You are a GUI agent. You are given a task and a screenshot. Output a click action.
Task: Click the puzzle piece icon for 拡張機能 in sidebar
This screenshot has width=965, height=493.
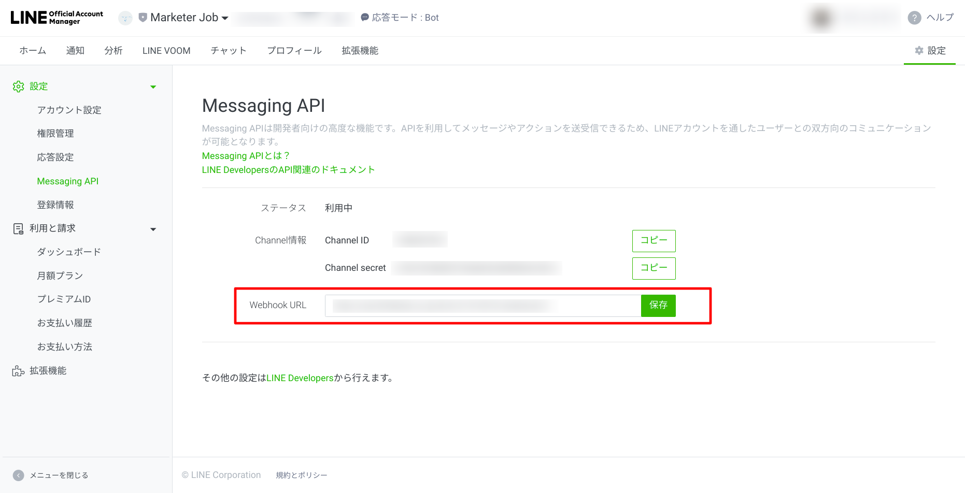pyautogui.click(x=19, y=371)
